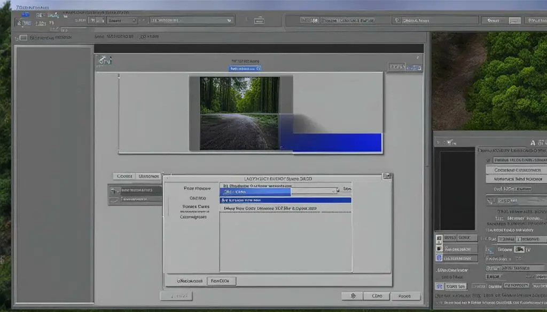Image resolution: width=547 pixels, height=312 pixels.
Task: Click the large letter A icon in the right panel
Action: point(533,143)
